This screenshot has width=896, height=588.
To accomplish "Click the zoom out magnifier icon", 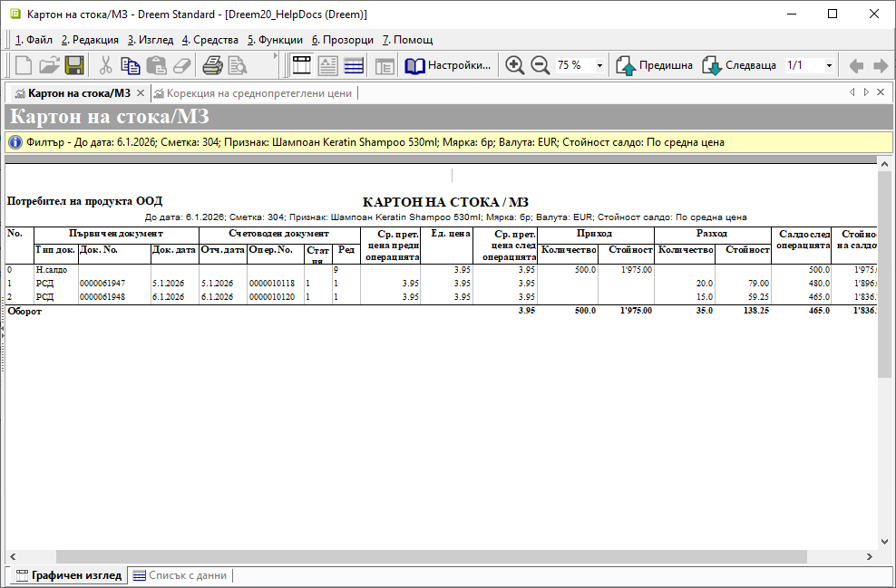I will [x=541, y=65].
